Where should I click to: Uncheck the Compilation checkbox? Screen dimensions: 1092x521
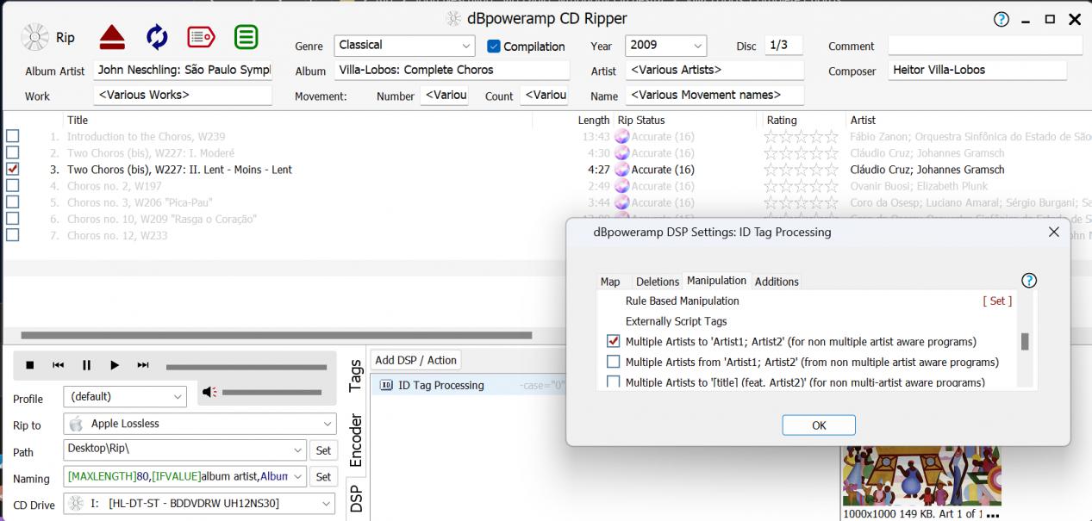494,47
